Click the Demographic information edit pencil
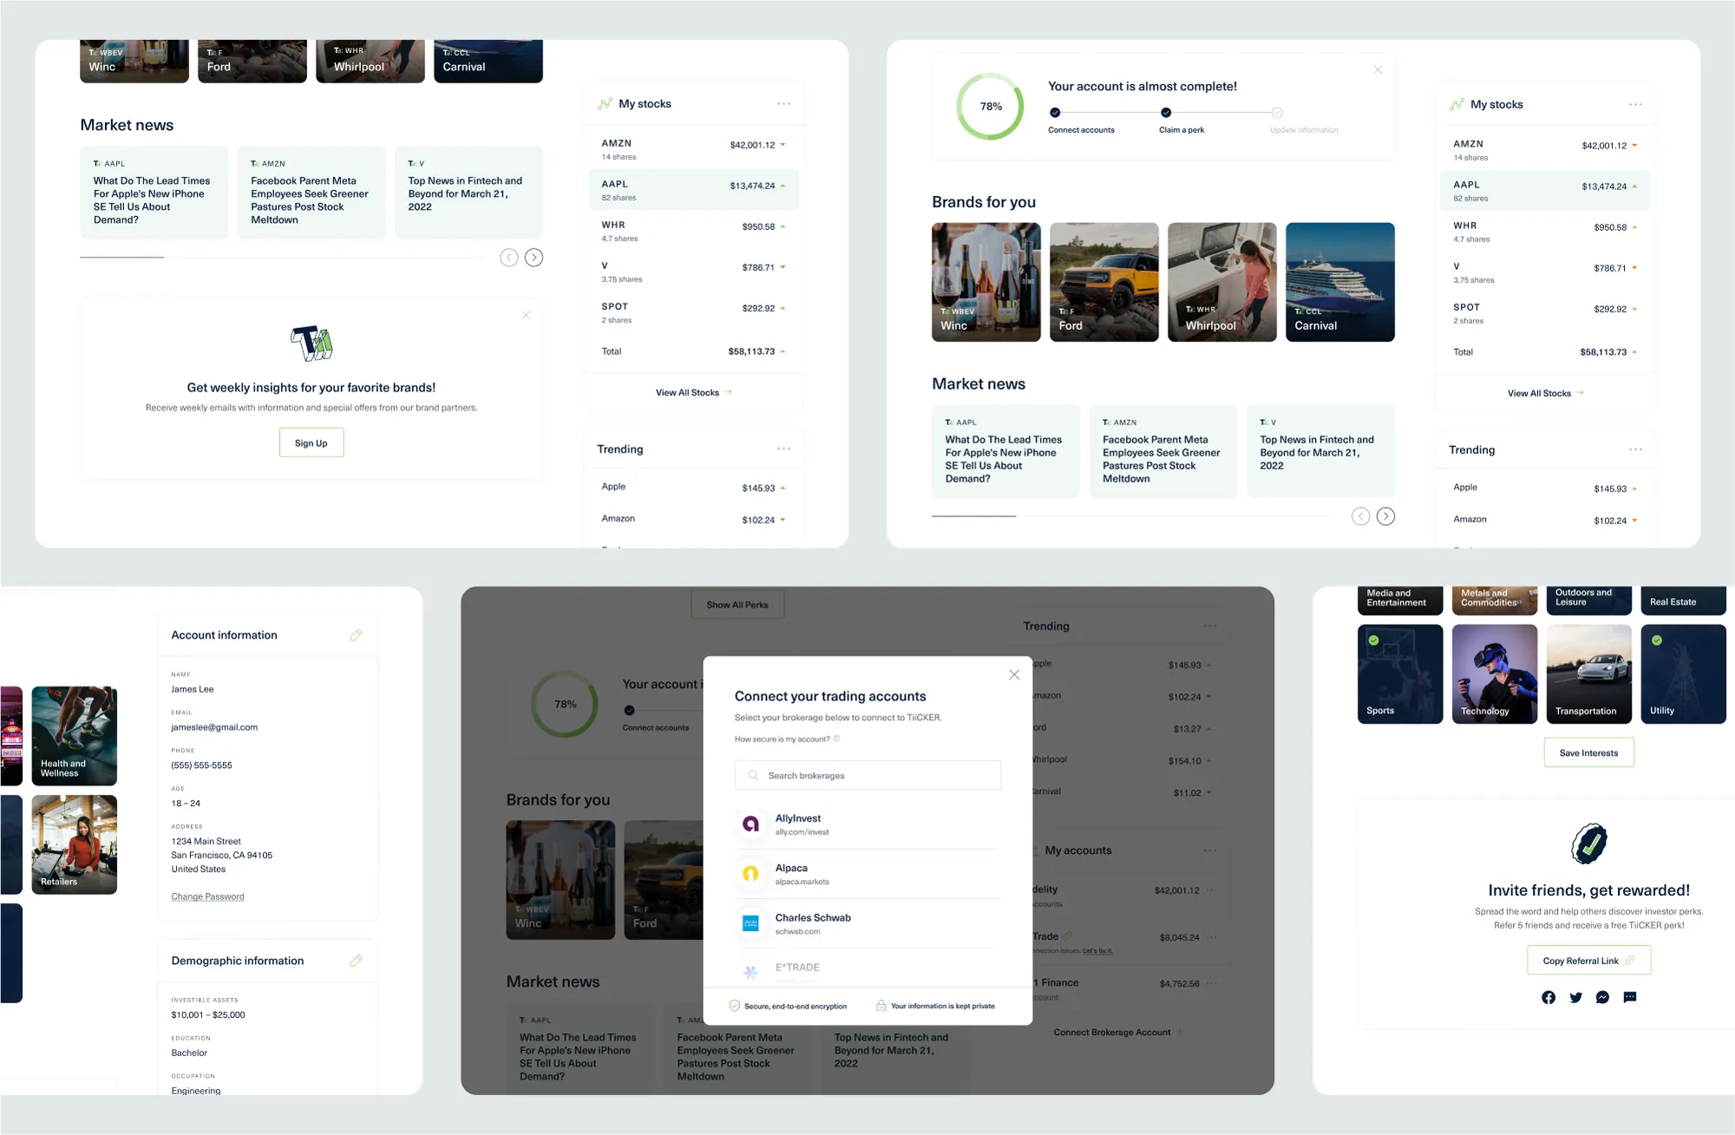 (x=356, y=961)
